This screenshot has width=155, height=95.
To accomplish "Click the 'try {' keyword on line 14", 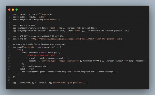I will (x=20, y=50).
